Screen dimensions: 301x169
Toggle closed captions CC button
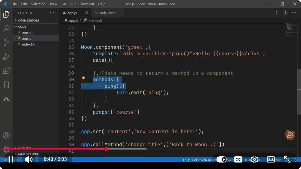238,159
